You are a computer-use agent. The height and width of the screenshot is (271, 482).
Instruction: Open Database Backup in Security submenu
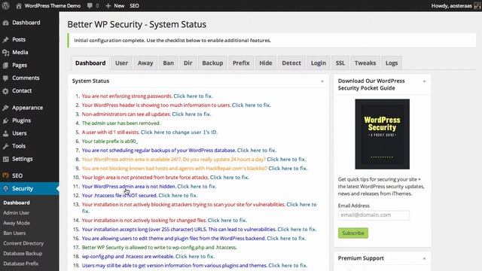point(23,253)
